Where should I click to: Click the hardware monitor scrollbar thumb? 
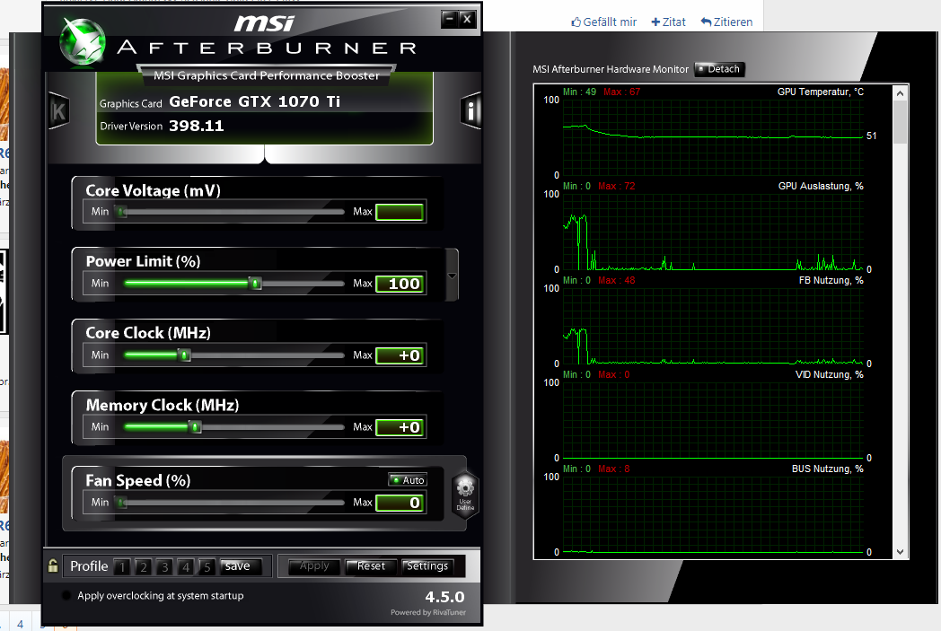pos(900,122)
